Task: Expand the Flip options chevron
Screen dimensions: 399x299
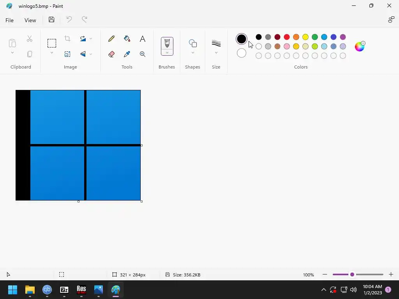Action: tap(91, 54)
